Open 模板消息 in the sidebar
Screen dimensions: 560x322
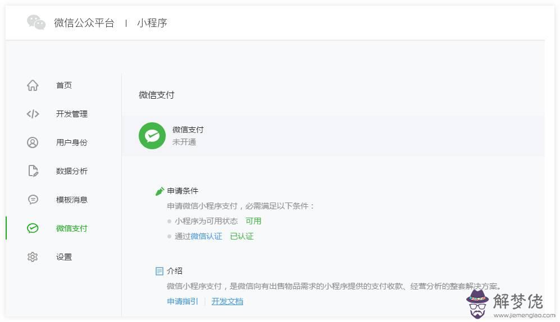(72, 199)
